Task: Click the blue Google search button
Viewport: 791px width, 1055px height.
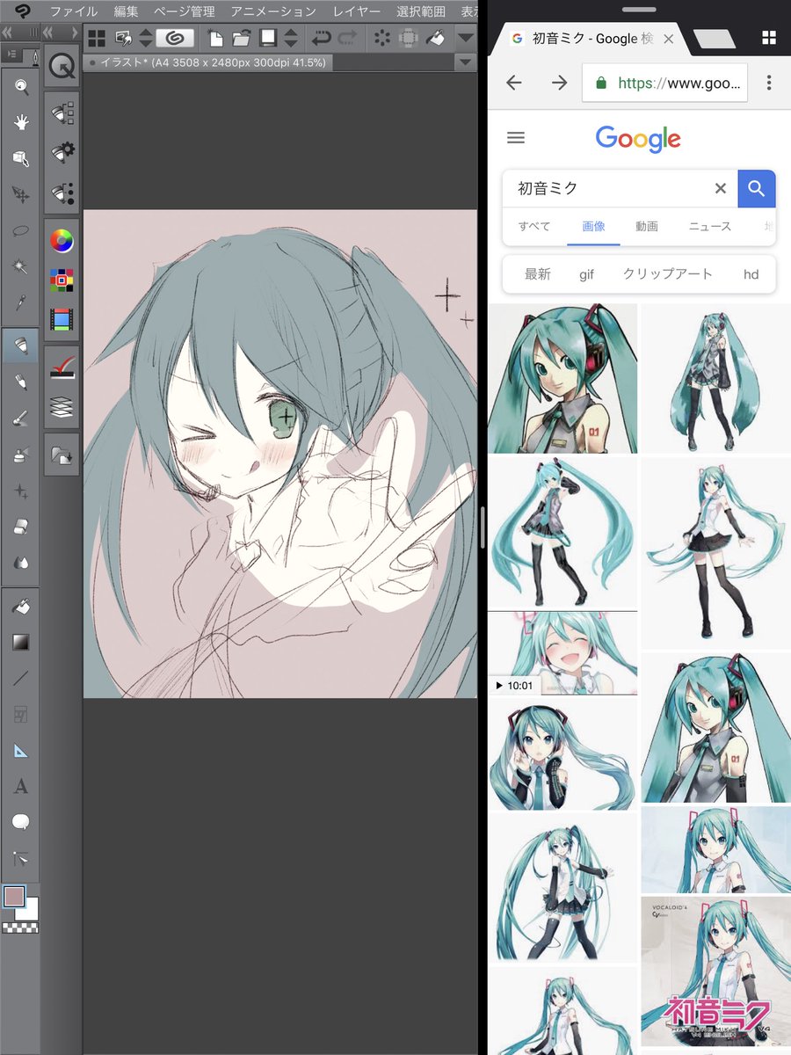Action: coord(757,188)
